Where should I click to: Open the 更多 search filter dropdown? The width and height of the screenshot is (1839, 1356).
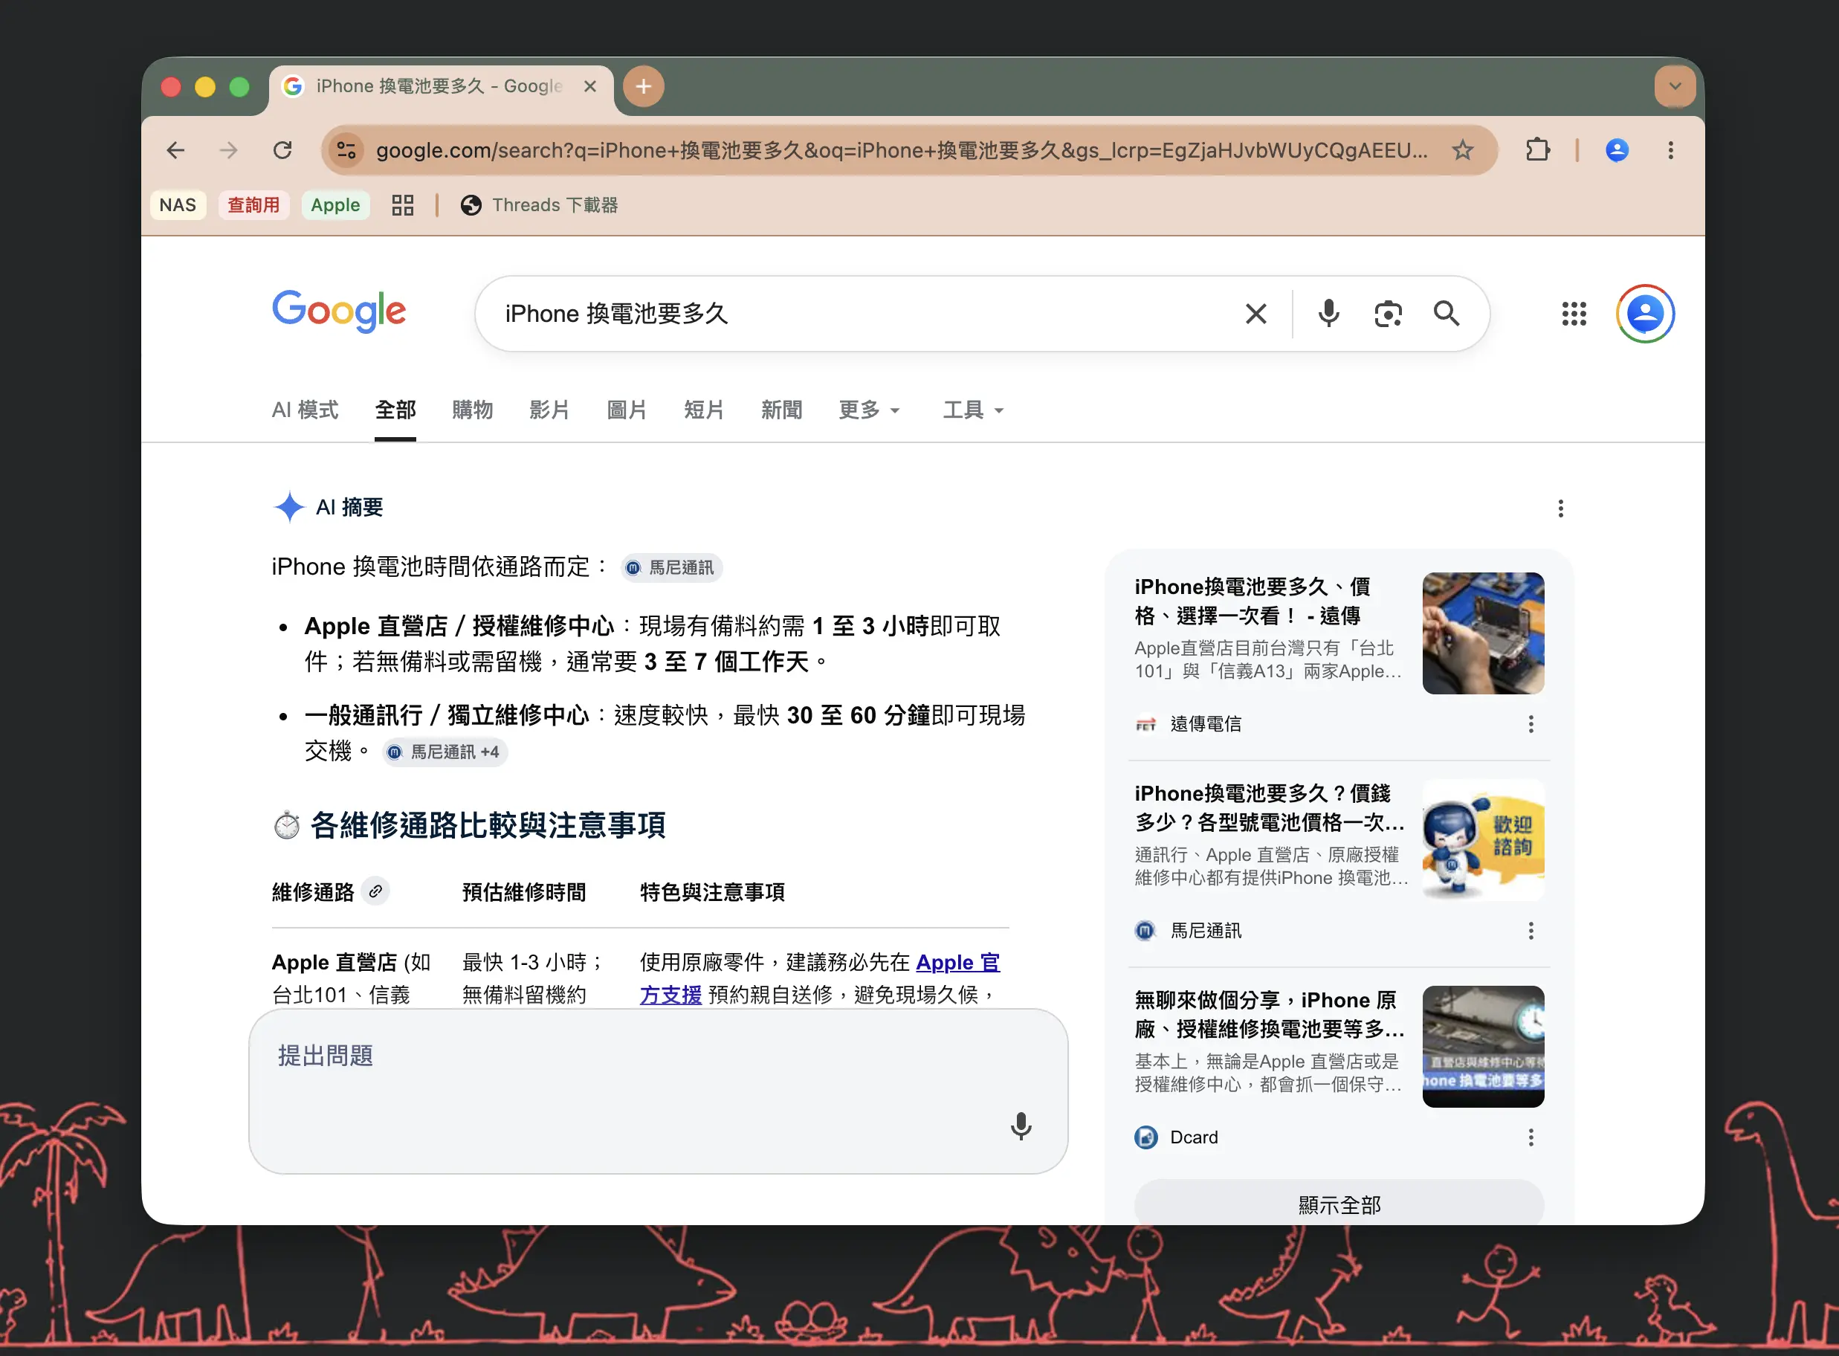click(x=869, y=410)
